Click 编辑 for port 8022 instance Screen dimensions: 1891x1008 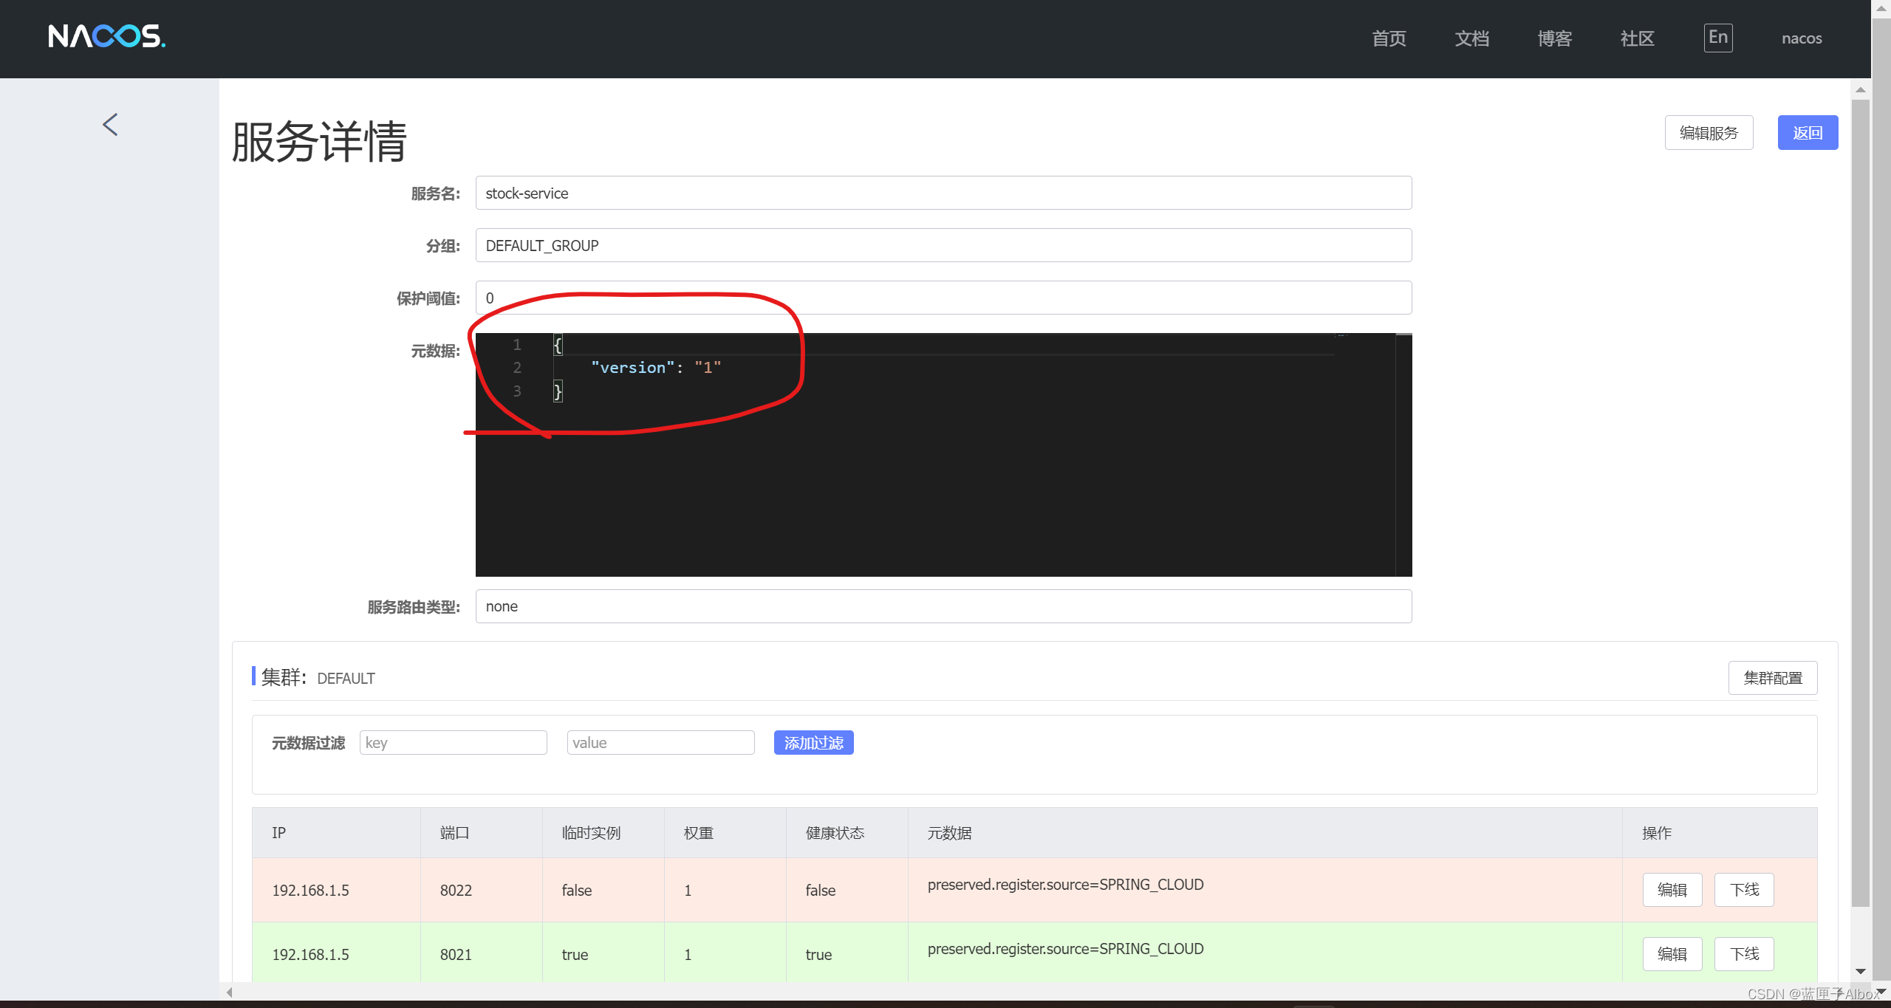[1672, 890]
